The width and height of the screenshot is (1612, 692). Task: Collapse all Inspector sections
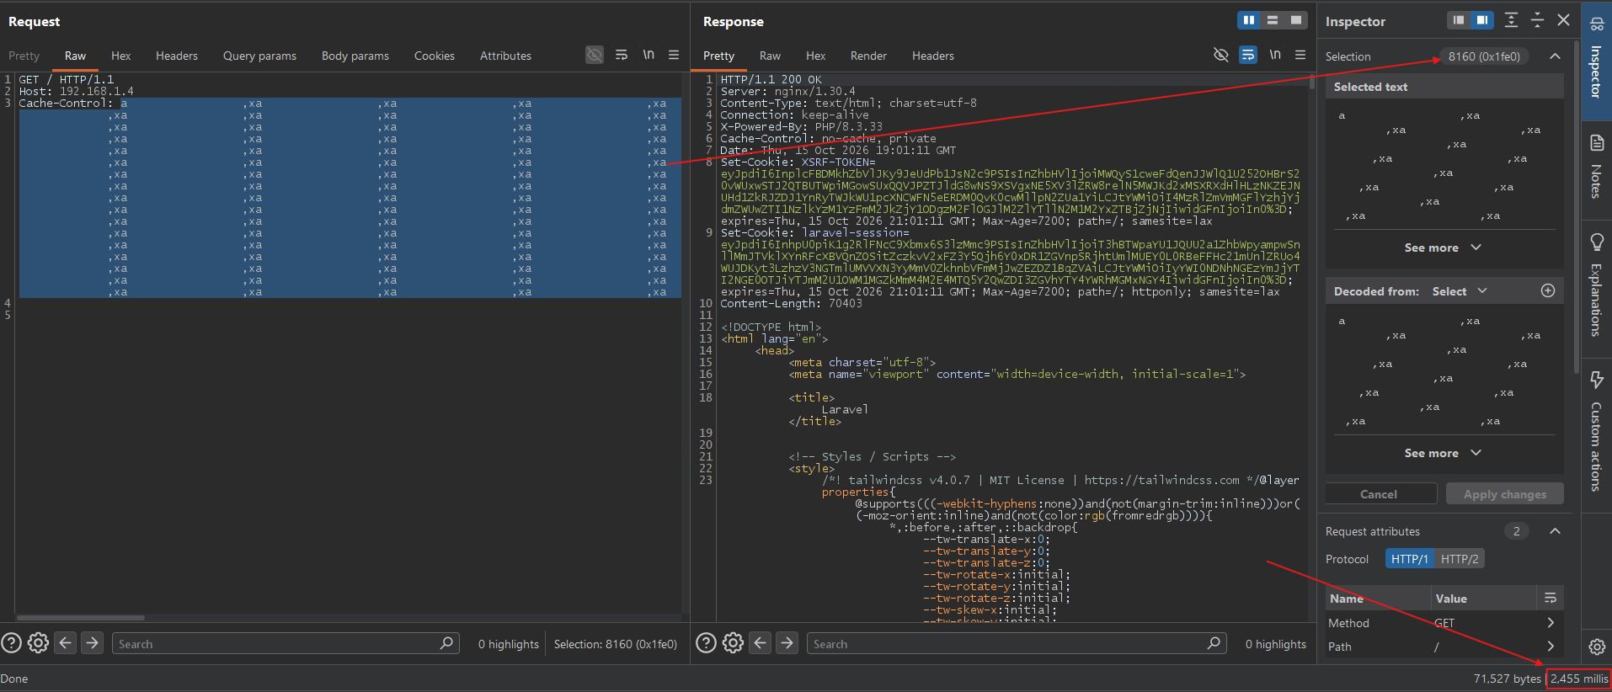click(x=1537, y=20)
